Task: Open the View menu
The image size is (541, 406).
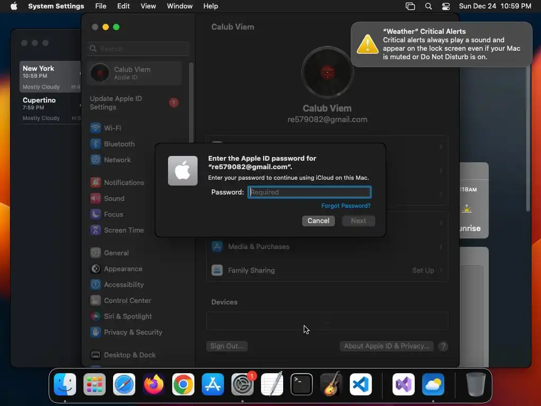Action: pyautogui.click(x=148, y=6)
